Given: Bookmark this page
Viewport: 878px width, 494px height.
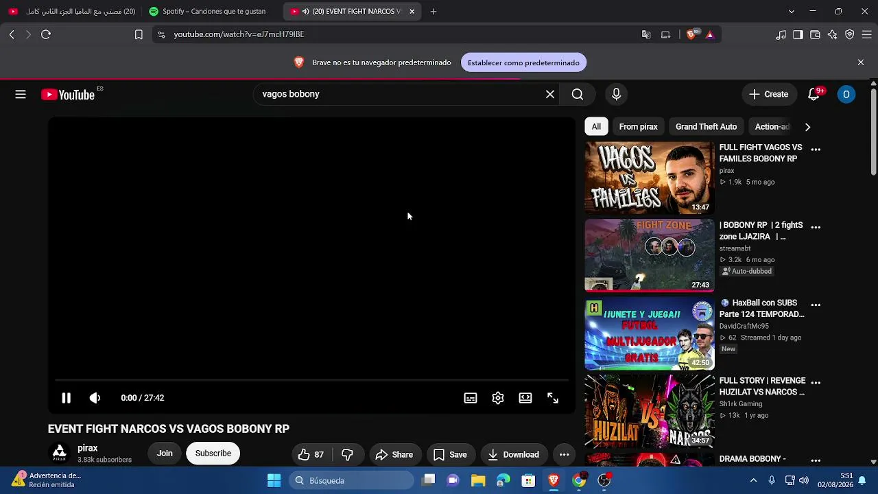Looking at the screenshot, I should (x=139, y=34).
